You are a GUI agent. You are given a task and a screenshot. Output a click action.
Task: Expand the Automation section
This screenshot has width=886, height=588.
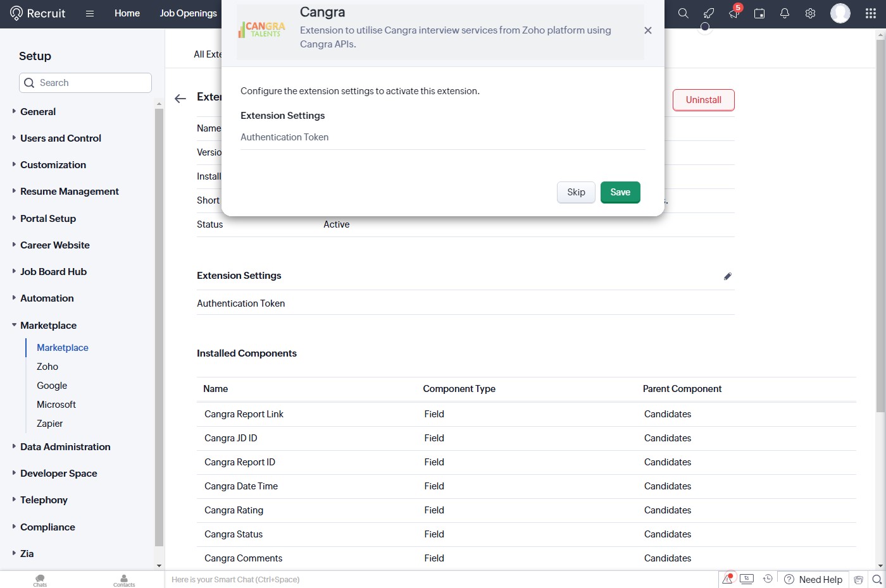[47, 298]
